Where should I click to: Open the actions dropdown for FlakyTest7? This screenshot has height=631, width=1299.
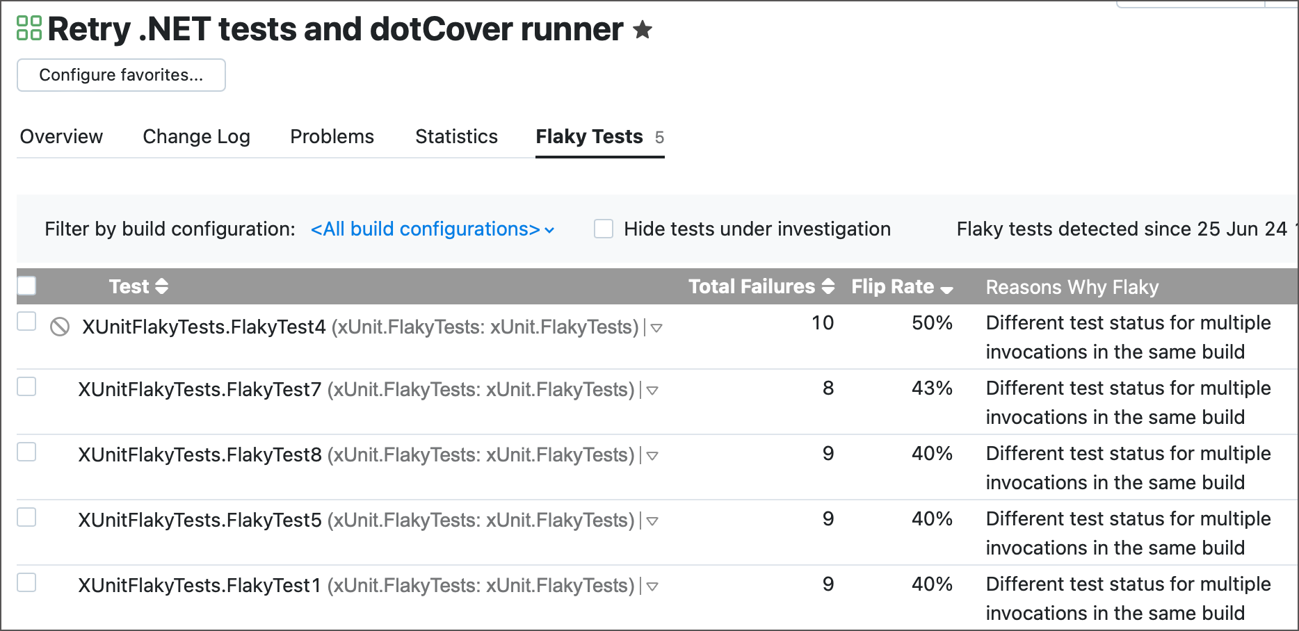(x=652, y=391)
